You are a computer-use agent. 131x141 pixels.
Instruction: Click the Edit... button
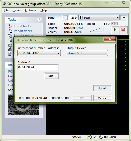[x=51, y=76]
